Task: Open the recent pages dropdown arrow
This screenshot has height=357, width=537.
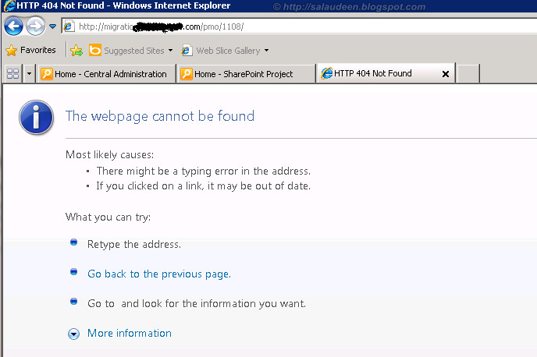Action: click(52, 27)
